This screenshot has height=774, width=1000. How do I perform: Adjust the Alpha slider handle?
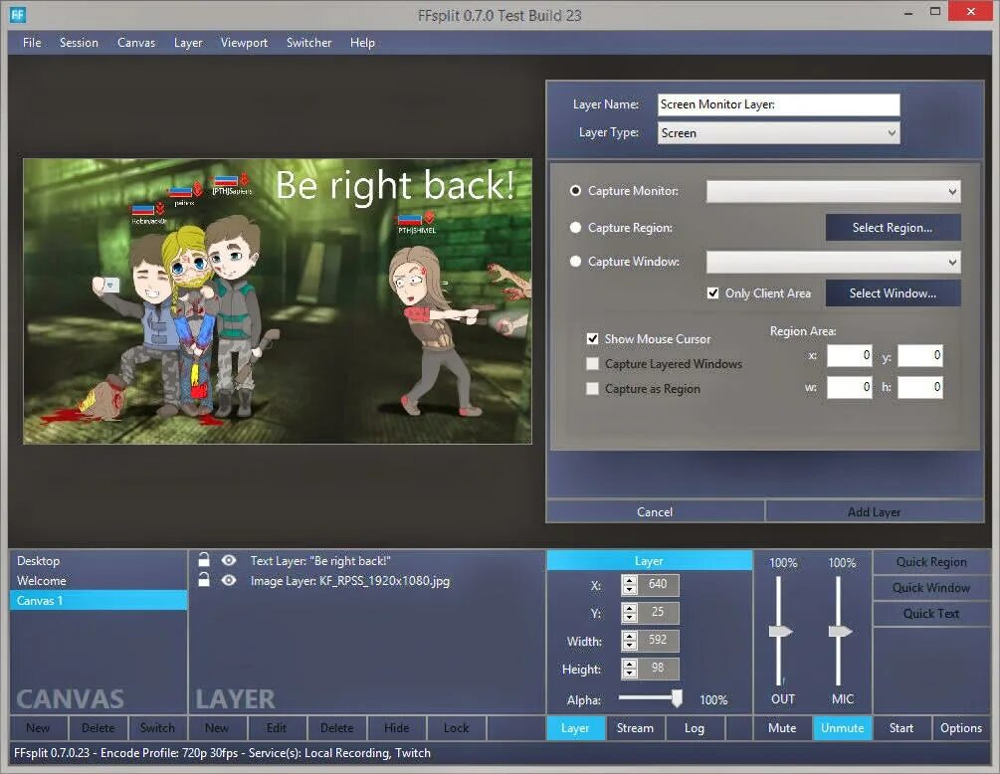click(x=677, y=698)
